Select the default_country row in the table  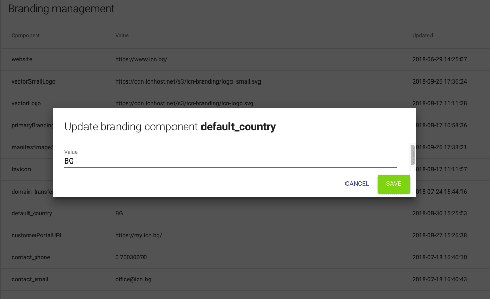pos(32,213)
